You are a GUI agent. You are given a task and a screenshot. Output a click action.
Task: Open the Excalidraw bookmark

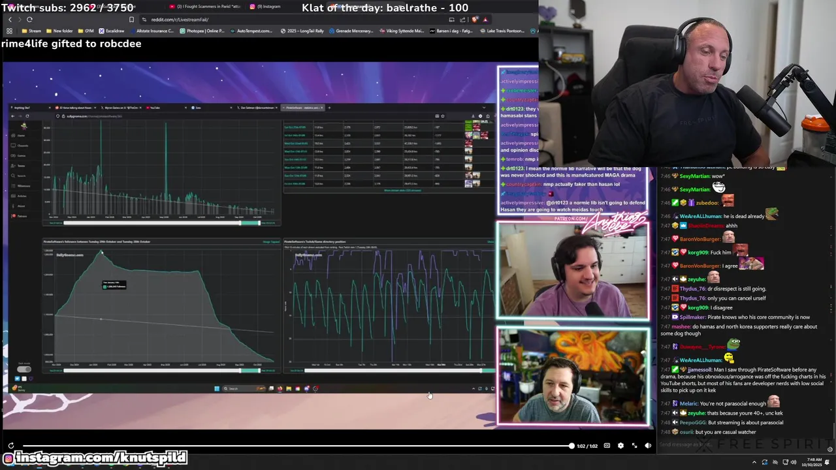click(x=111, y=31)
